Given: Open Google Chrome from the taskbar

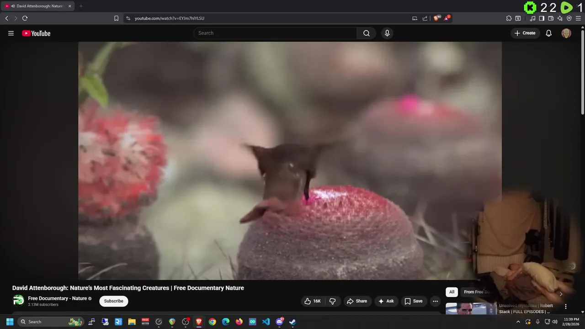Looking at the screenshot, I should pyautogui.click(x=212, y=322).
